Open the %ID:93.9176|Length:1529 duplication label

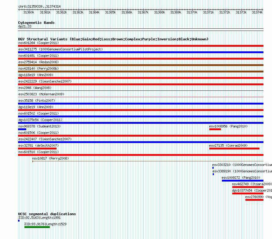[46, 224]
